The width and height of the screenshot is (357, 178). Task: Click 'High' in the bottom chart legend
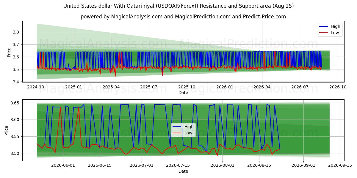[x=189, y=127]
